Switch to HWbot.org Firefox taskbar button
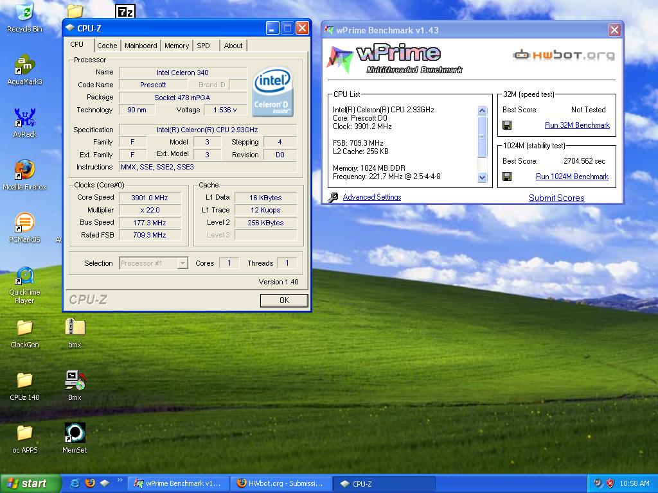 click(281, 484)
